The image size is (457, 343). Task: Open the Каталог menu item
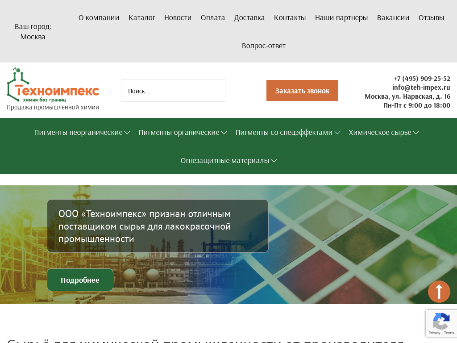pos(141,18)
